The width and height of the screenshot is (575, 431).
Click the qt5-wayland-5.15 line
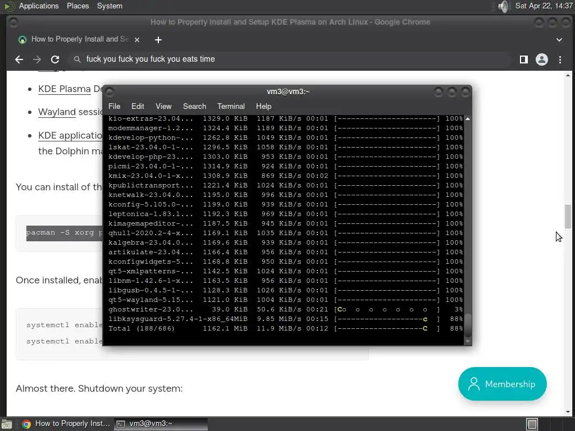click(285, 300)
